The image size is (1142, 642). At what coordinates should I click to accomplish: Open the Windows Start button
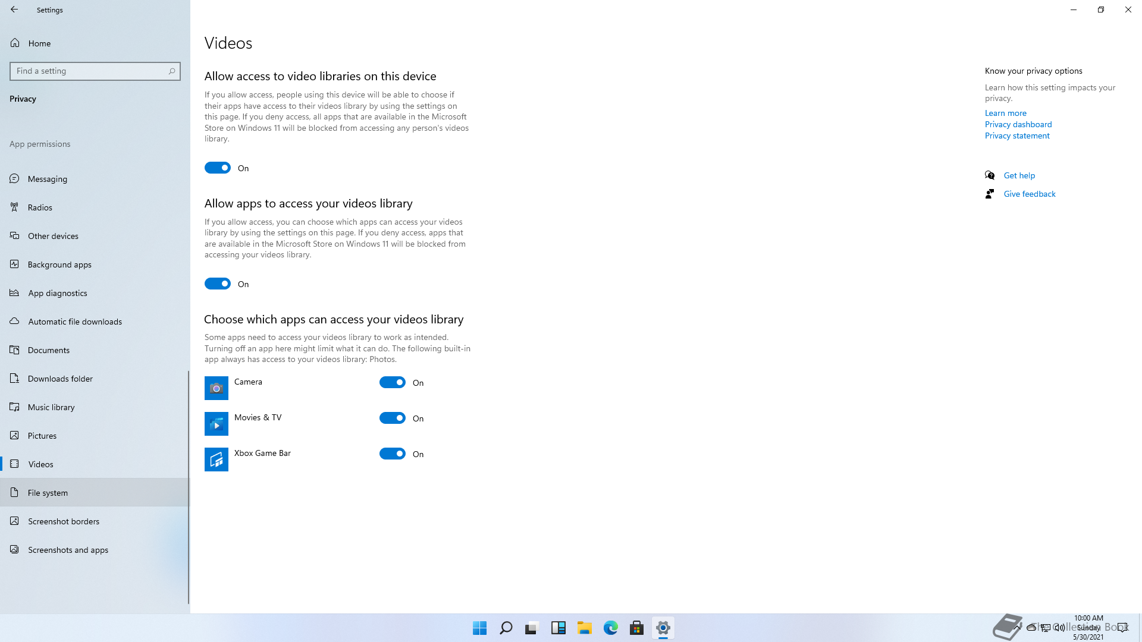tap(480, 628)
